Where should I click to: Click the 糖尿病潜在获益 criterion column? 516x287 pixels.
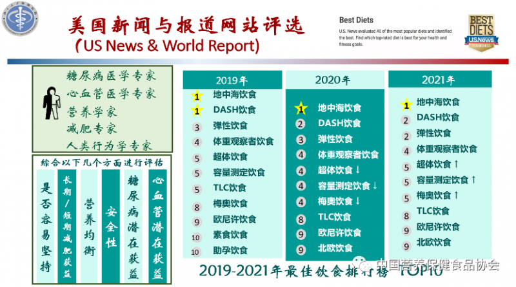point(133,226)
